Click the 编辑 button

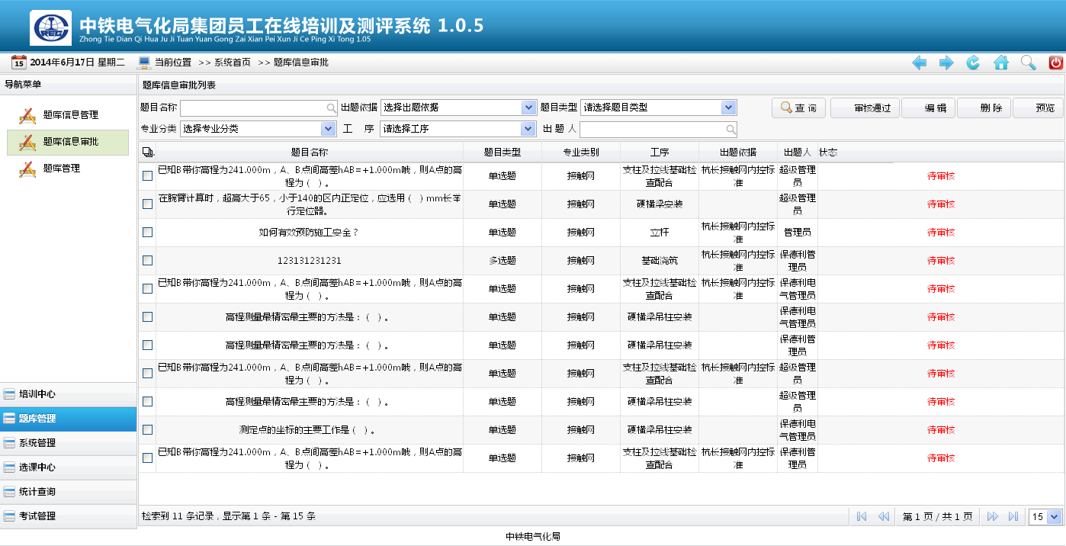click(928, 108)
